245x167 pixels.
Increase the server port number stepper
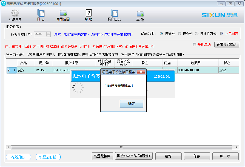pos(49,33)
